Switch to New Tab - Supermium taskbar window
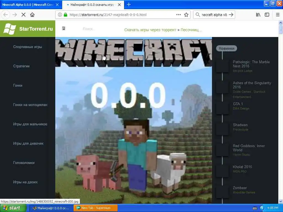This screenshot has height=212, width=283. coord(96,208)
